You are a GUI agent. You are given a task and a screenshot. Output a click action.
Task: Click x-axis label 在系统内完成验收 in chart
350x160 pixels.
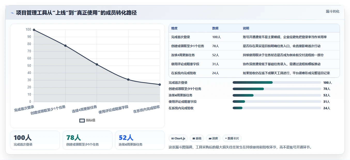click(147, 109)
